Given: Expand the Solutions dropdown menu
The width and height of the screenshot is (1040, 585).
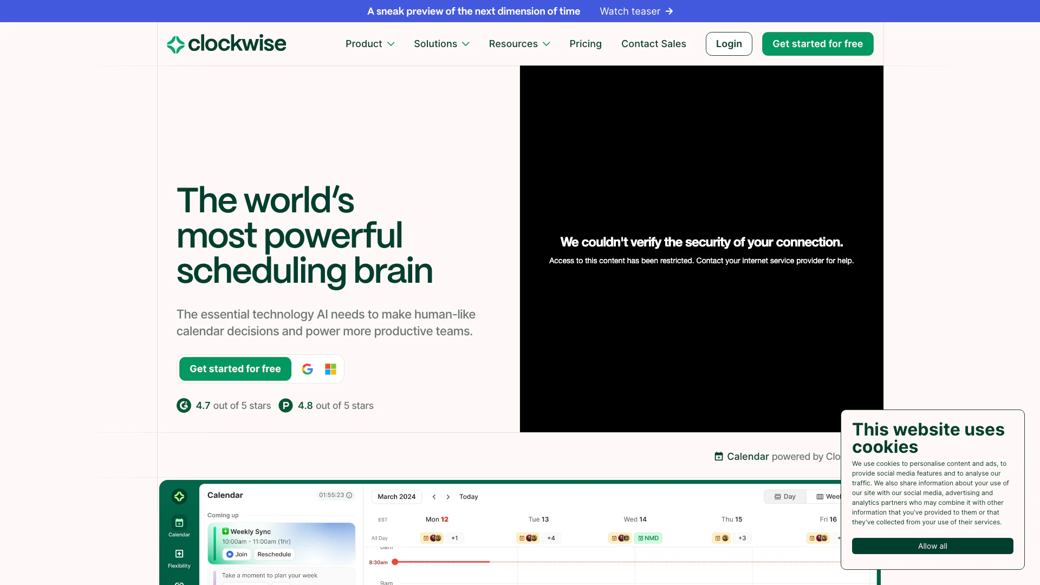Looking at the screenshot, I should pyautogui.click(x=441, y=44).
